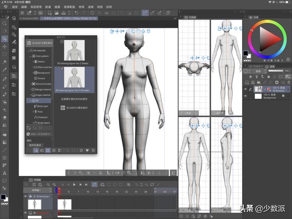Select the Balloon tool in left toolbar
This screenshot has height=219, width=292.
click(5, 181)
